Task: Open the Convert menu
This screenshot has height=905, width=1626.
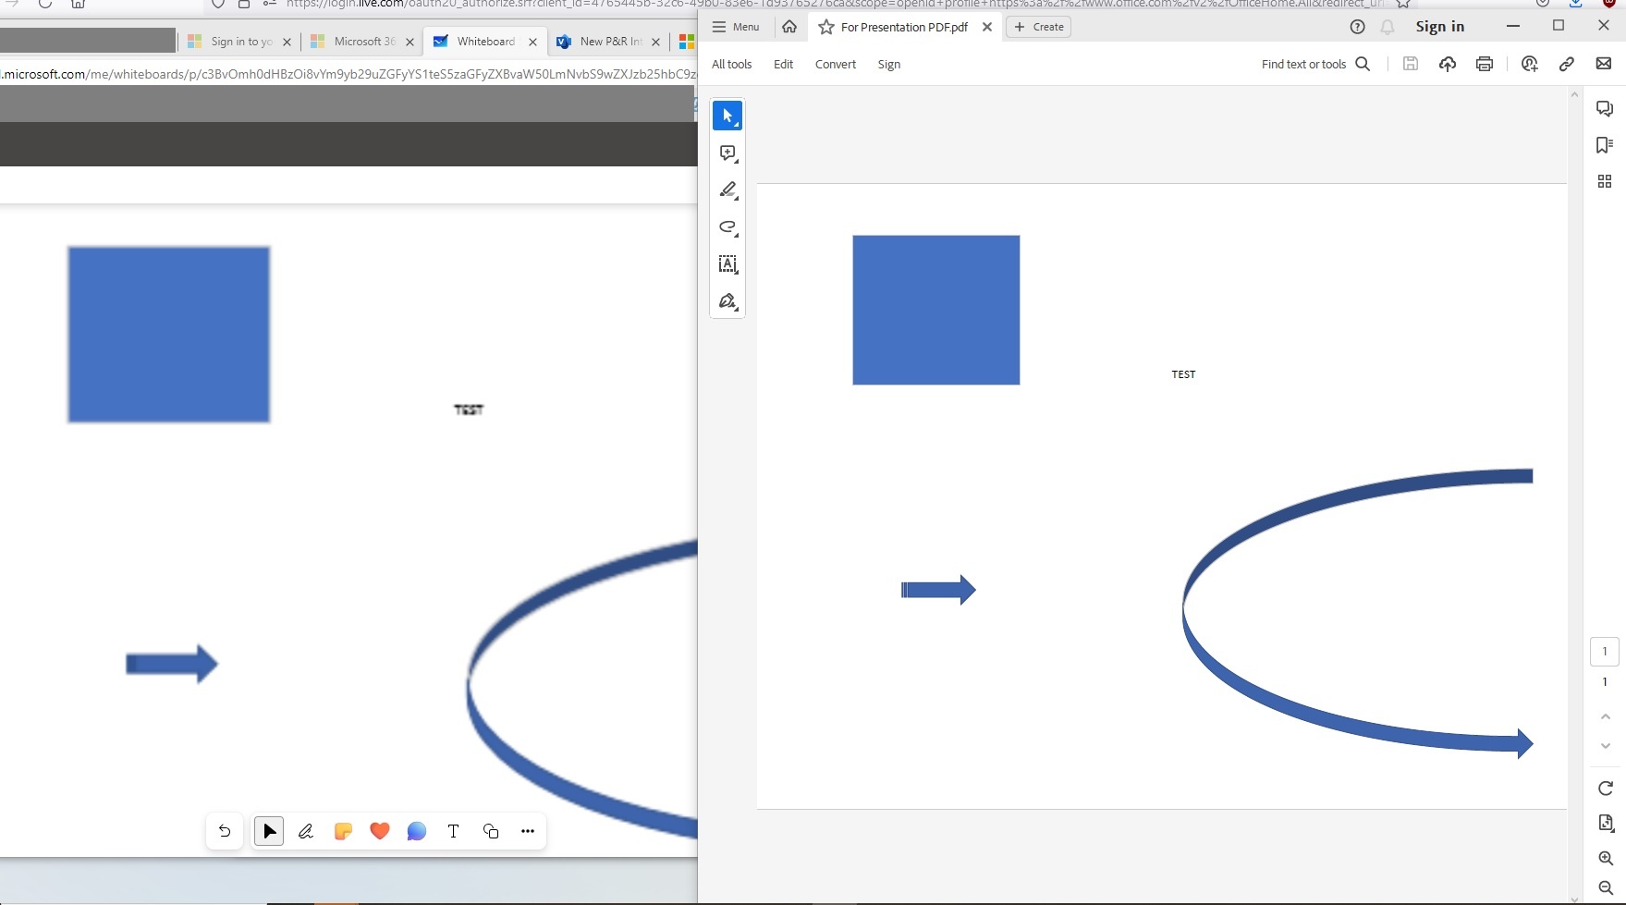Action: pos(836,64)
